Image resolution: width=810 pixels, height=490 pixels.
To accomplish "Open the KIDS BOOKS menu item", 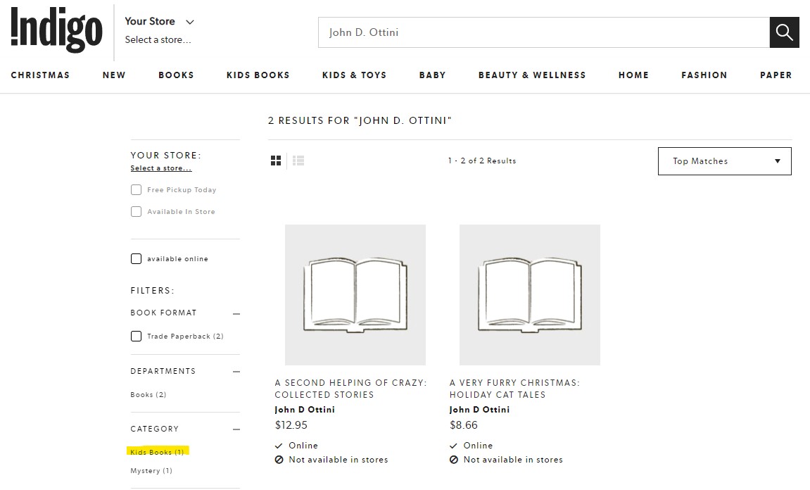I will pos(258,75).
